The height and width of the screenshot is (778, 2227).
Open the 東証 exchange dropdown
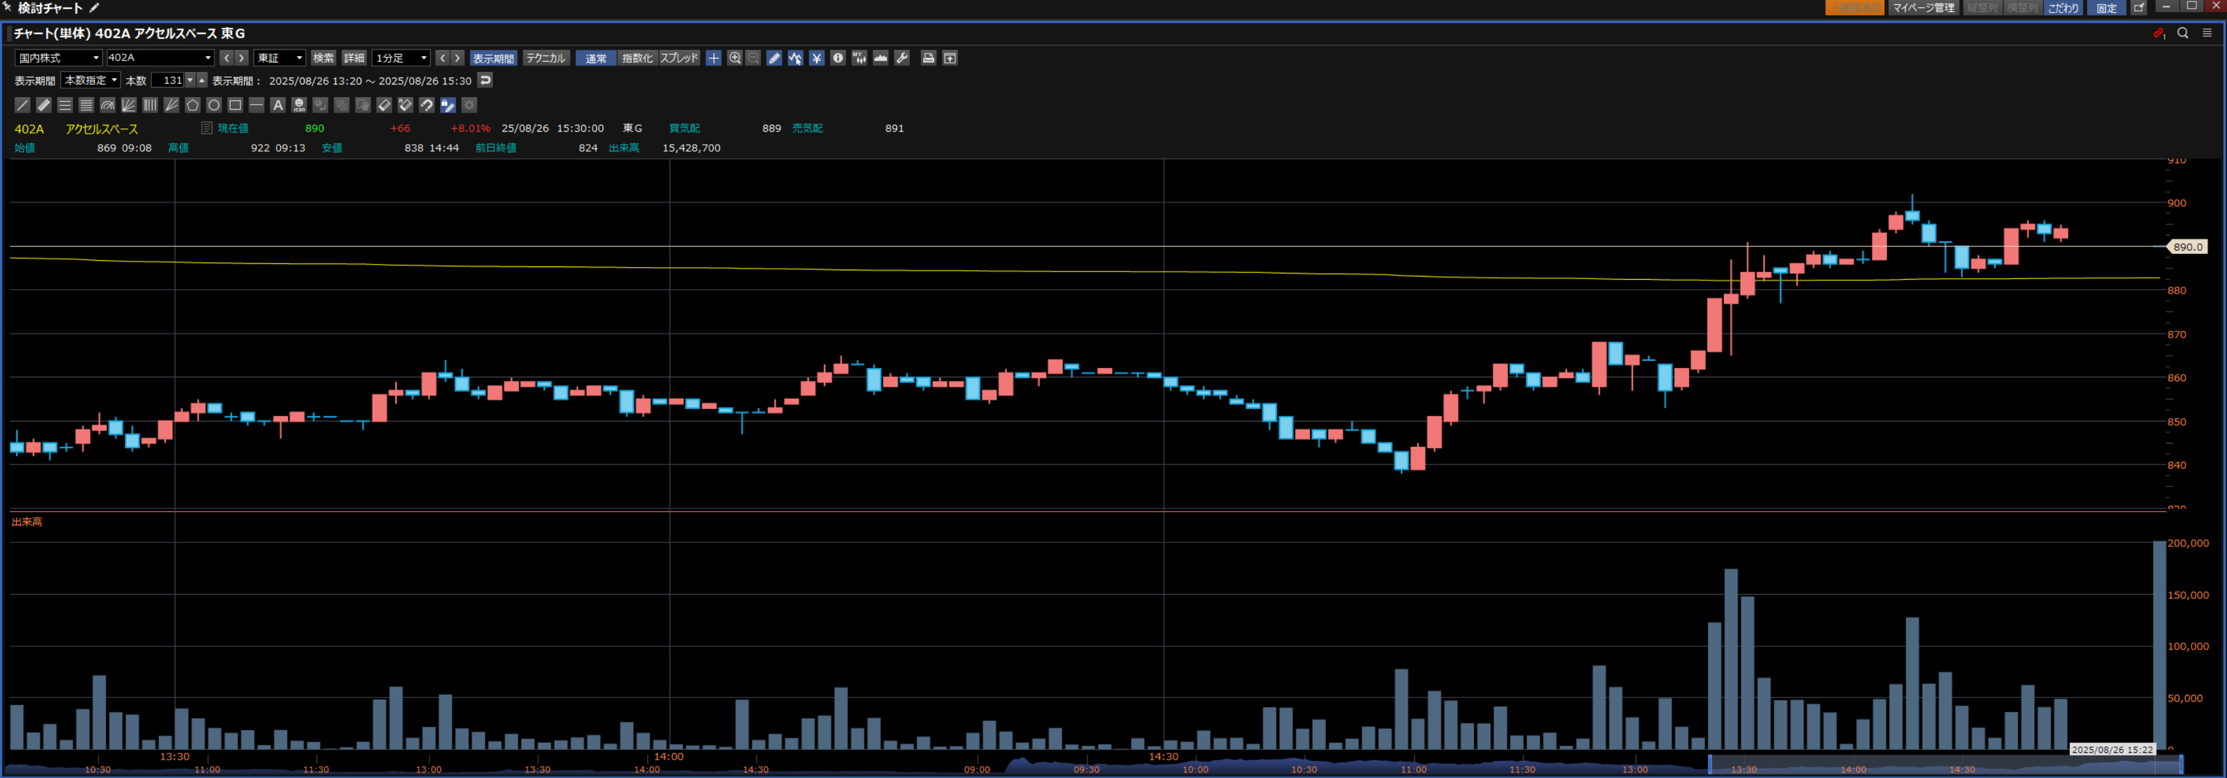click(279, 58)
